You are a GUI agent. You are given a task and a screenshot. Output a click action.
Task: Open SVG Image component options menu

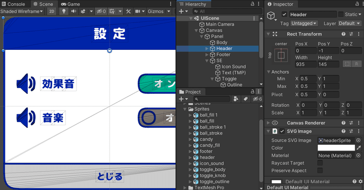click(359, 131)
